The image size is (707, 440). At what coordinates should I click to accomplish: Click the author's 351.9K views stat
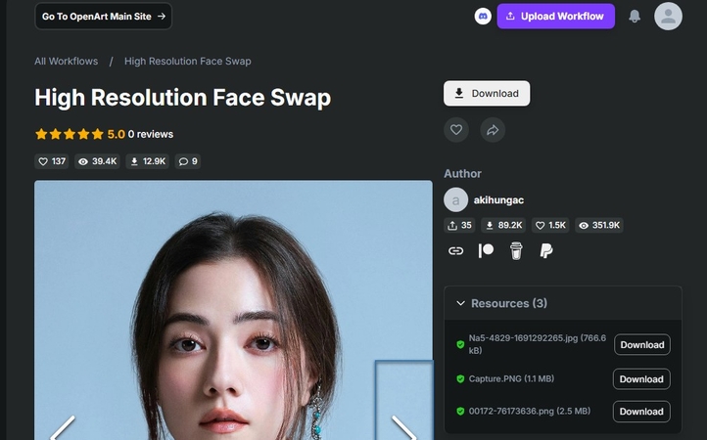point(598,225)
